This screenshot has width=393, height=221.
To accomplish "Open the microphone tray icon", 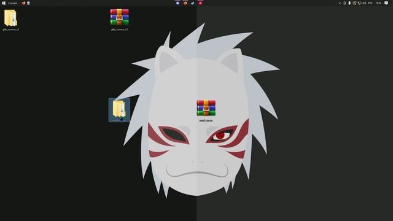I will click(349, 3).
